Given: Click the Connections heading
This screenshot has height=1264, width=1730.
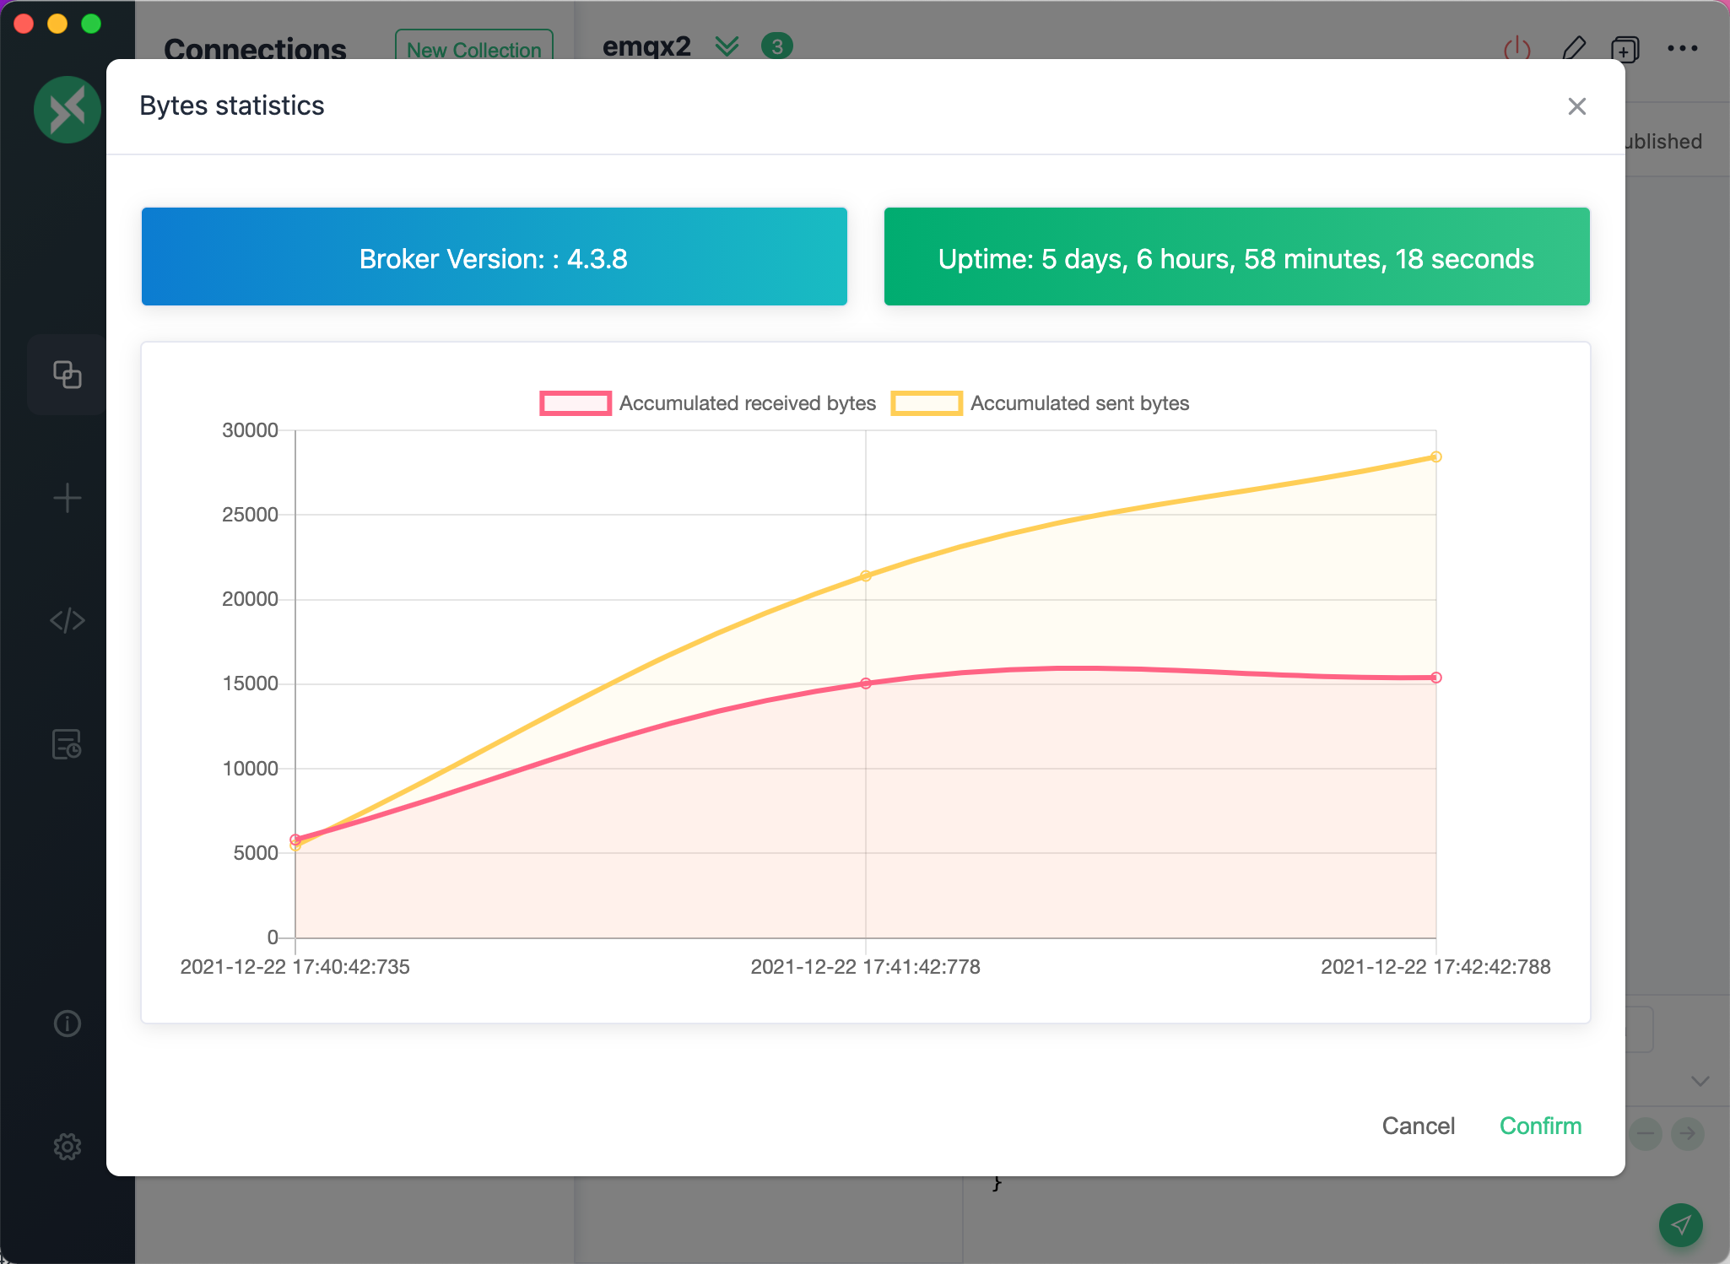Looking at the screenshot, I should tap(255, 49).
